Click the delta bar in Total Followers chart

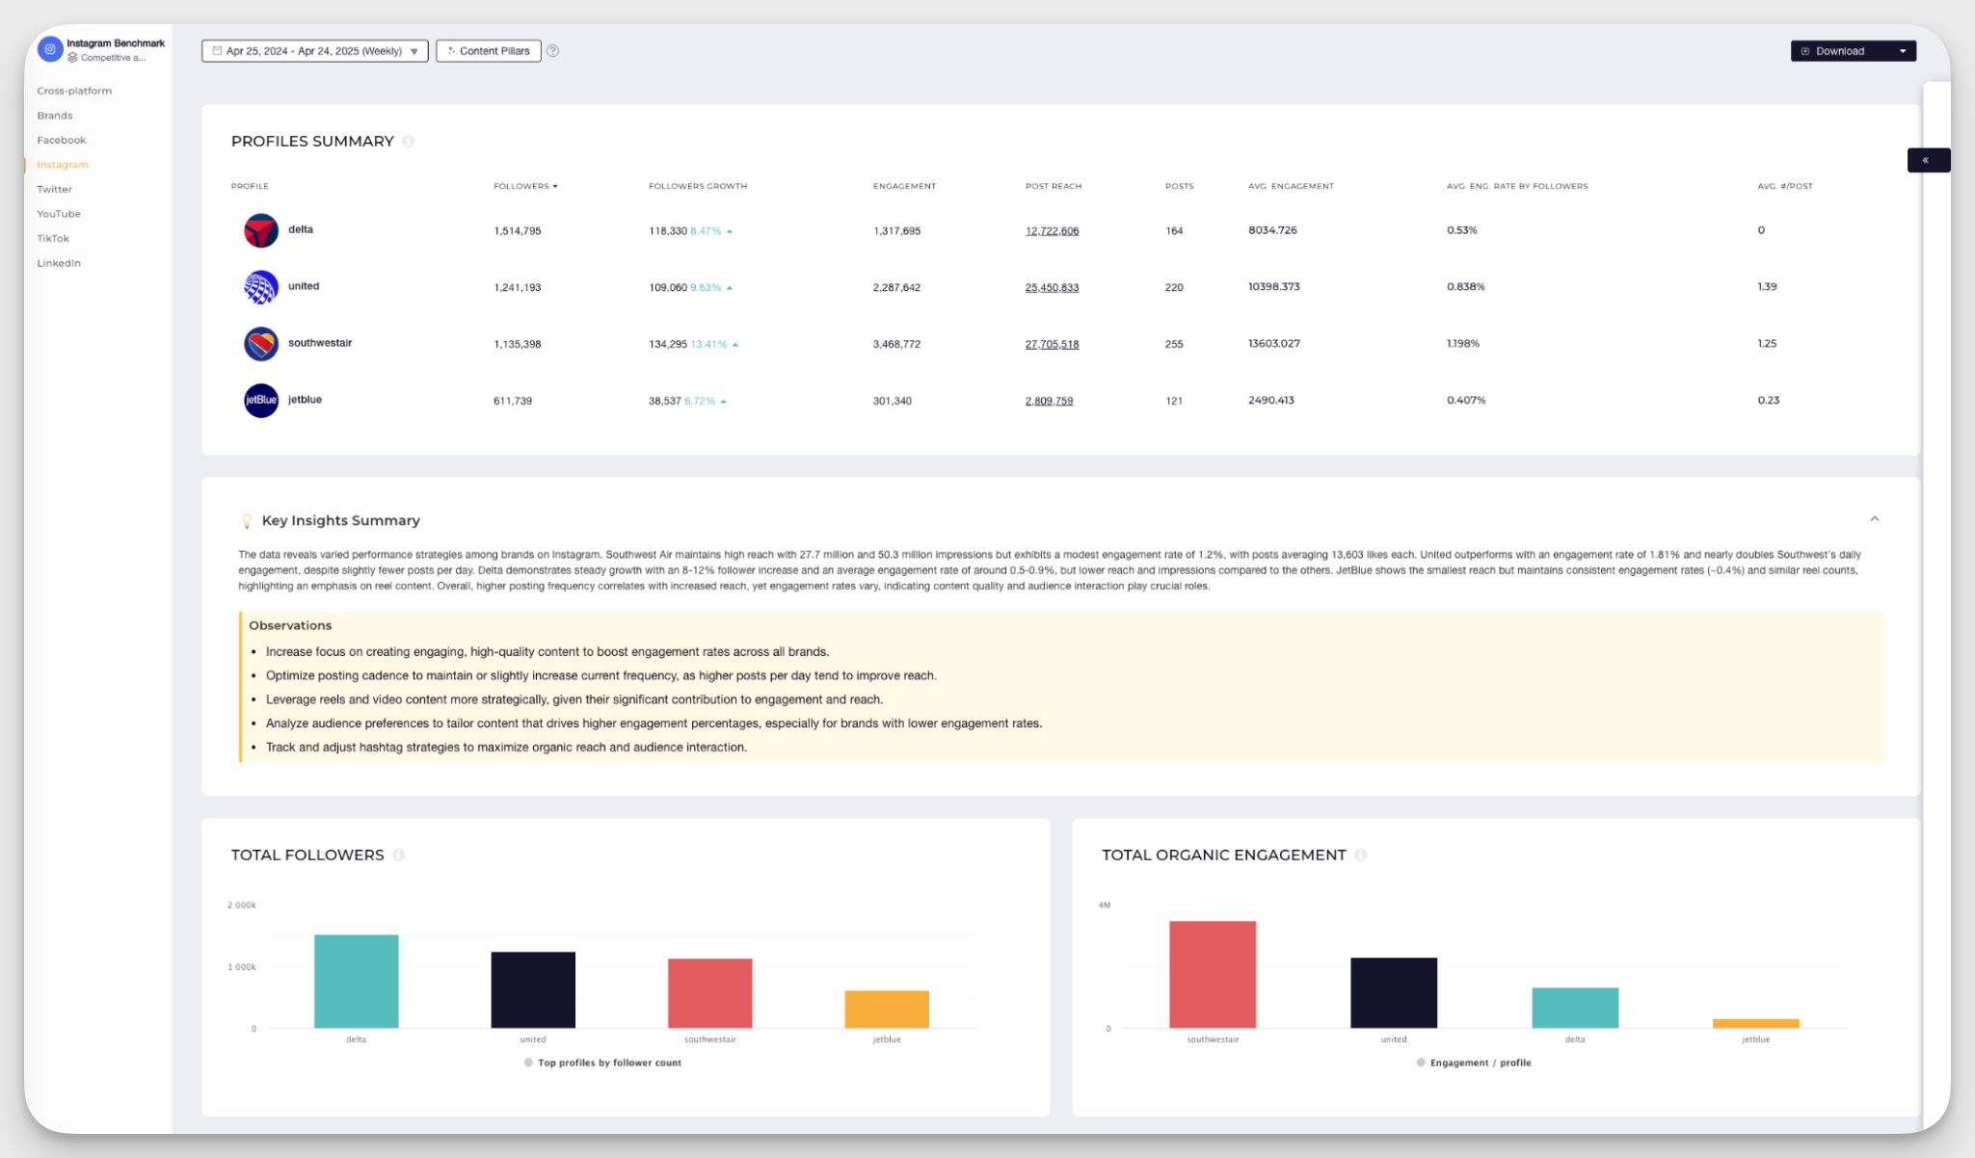click(356, 982)
